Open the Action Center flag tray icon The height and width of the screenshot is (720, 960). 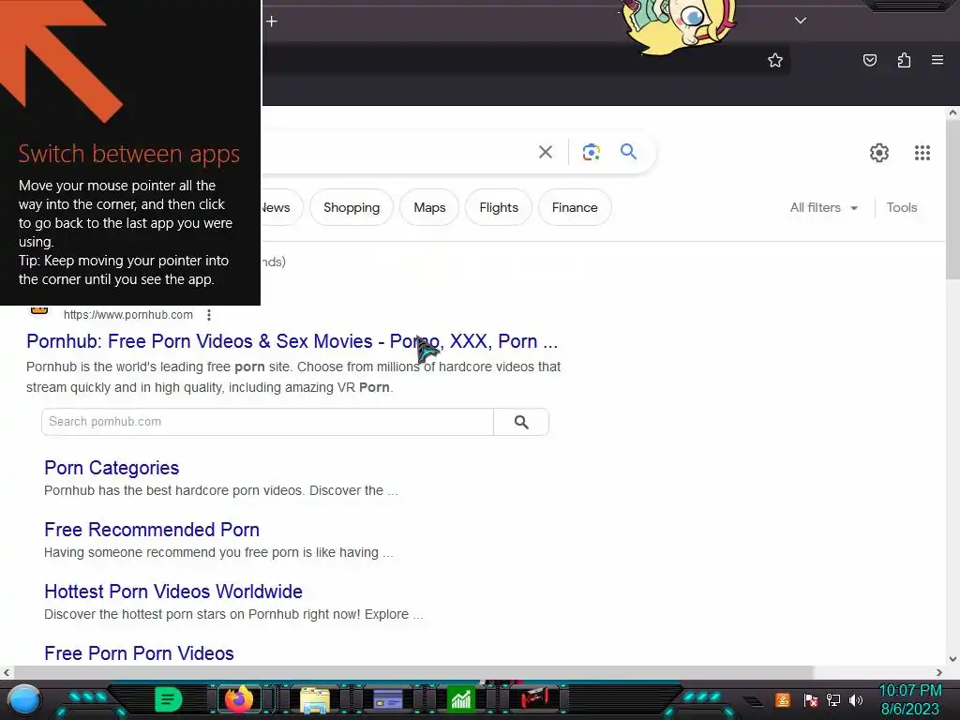click(811, 700)
